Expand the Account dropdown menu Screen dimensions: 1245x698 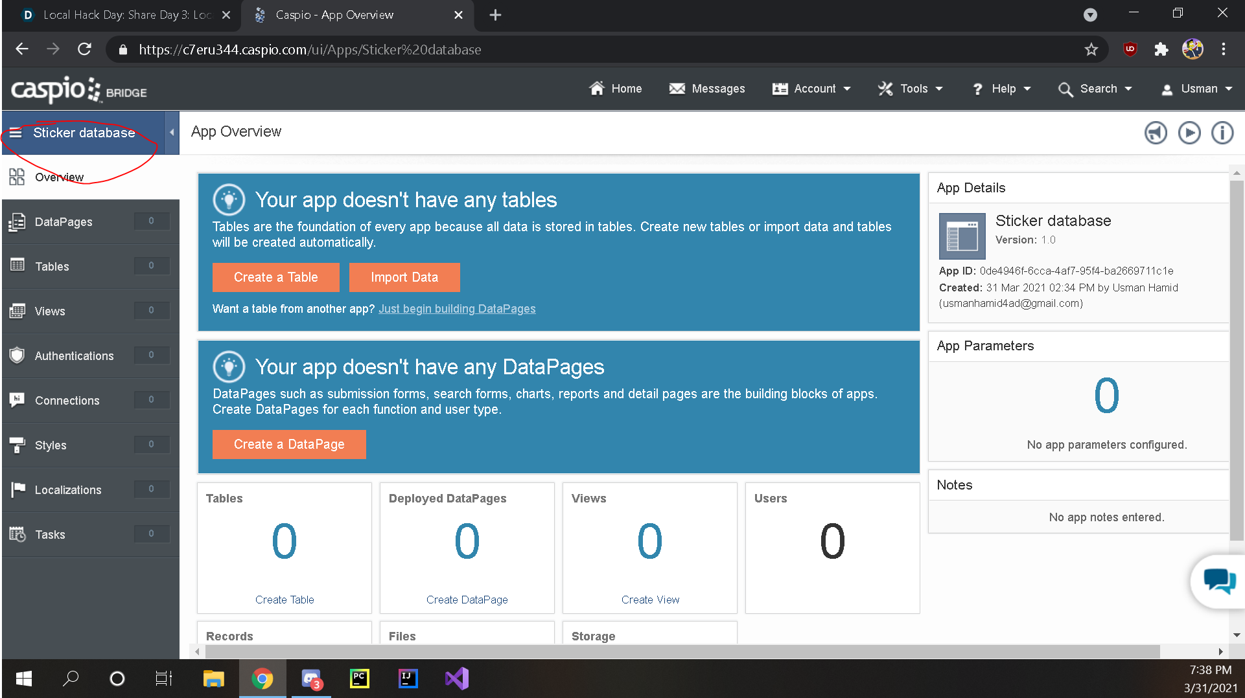811,89
